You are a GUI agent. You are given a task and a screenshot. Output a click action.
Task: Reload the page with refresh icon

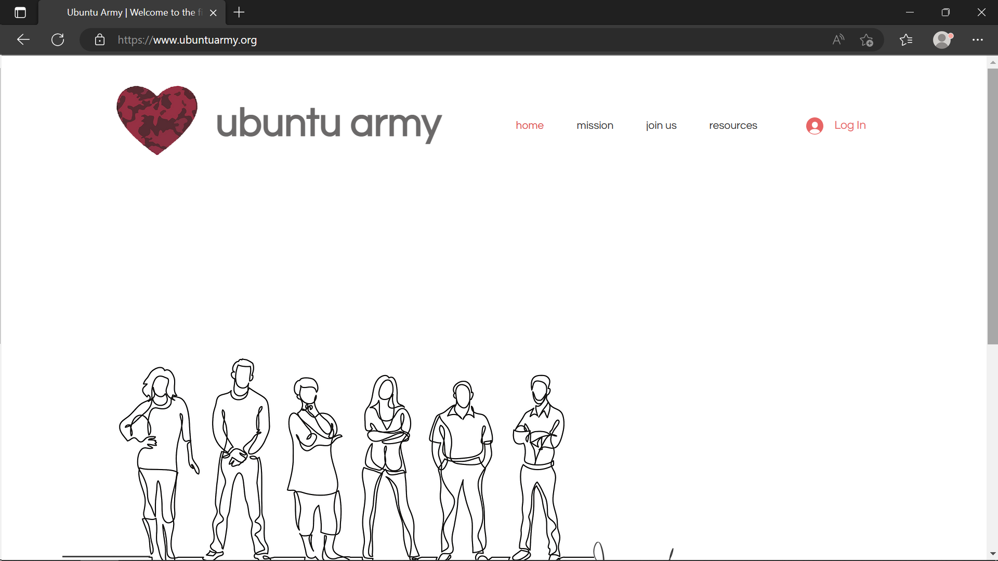58,40
